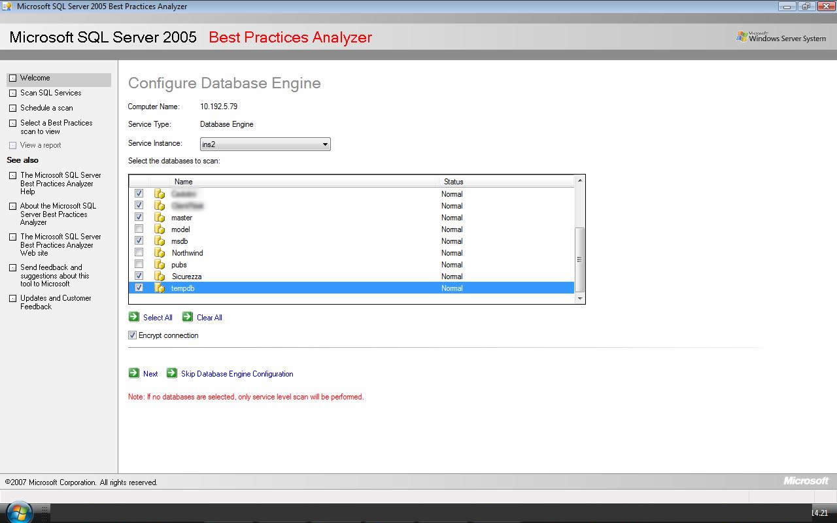Open View a report item
The height and width of the screenshot is (523, 837).
click(41, 145)
